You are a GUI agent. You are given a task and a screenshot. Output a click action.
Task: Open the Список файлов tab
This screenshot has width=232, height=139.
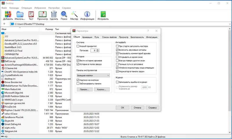pos(109,37)
